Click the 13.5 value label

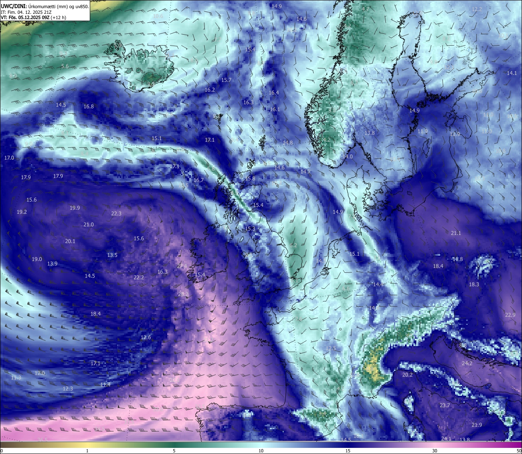coord(112,255)
